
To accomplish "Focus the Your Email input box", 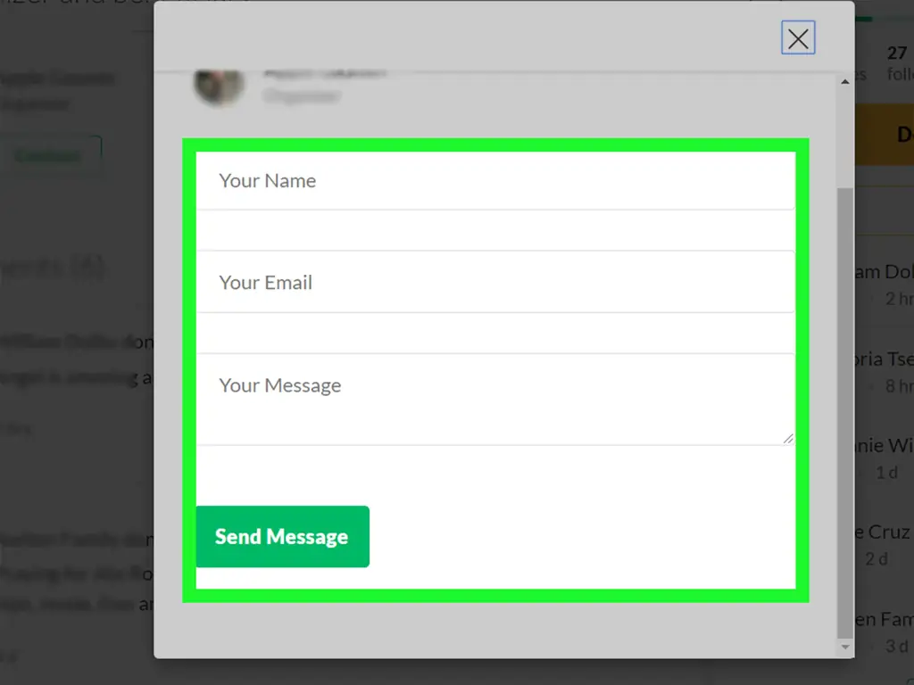I will [x=494, y=283].
